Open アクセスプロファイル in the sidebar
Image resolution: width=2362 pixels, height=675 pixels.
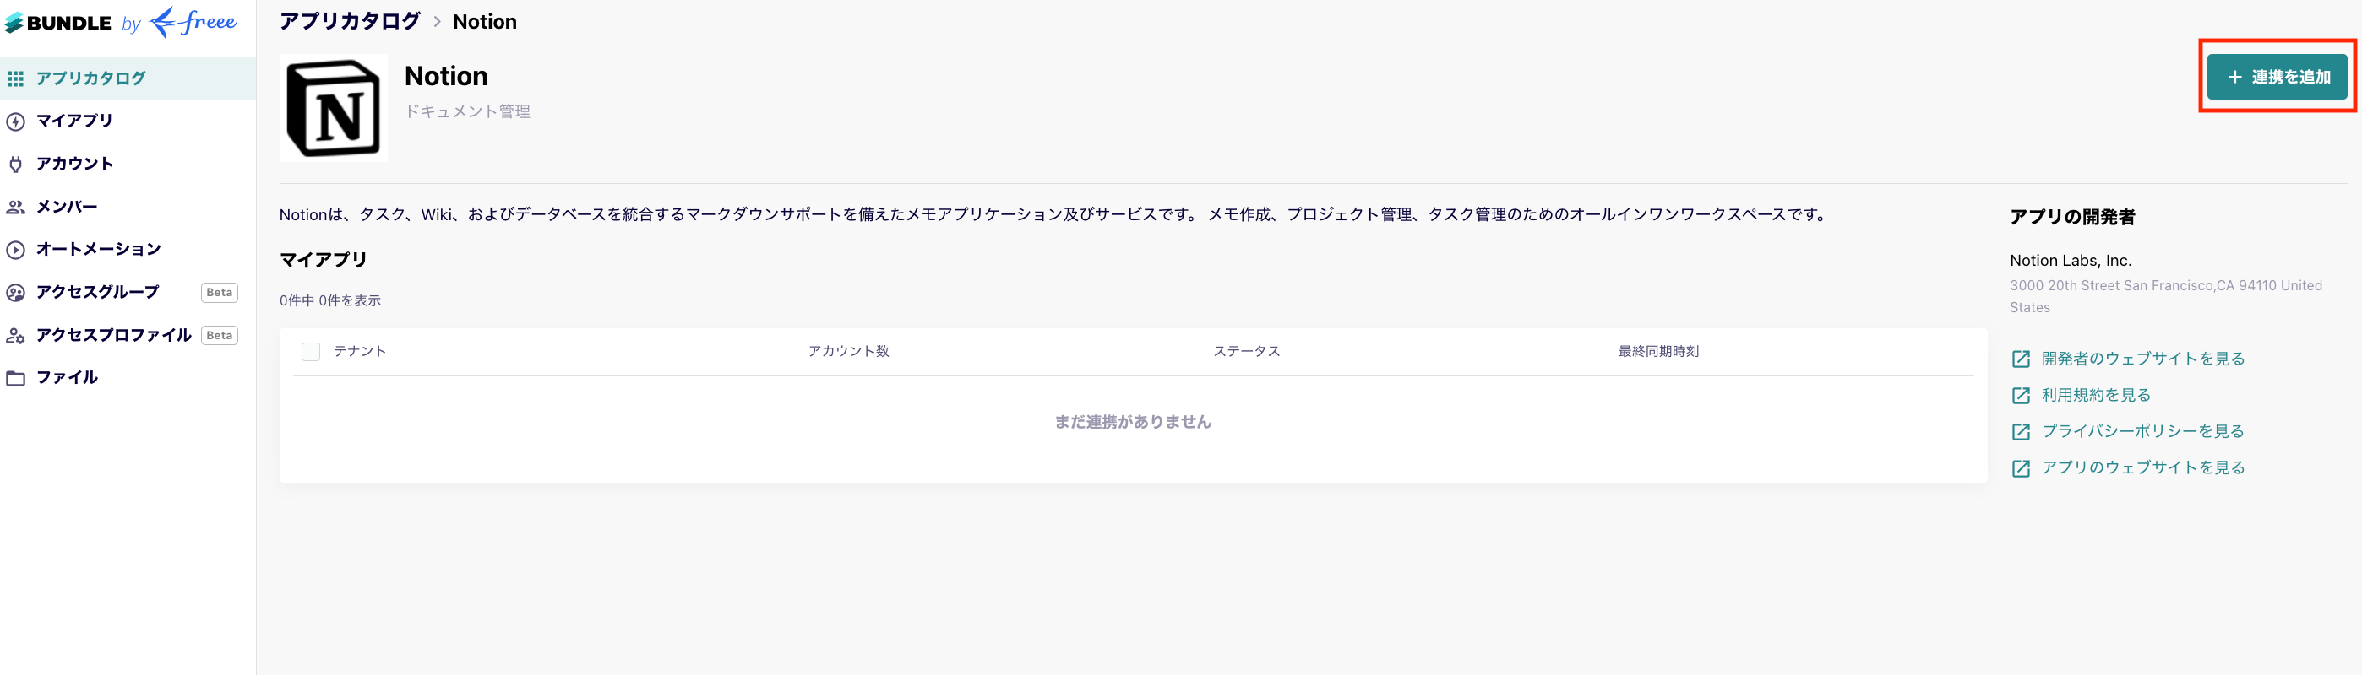point(128,335)
